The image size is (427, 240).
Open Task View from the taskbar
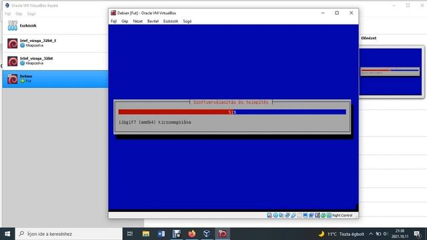click(x=130, y=234)
